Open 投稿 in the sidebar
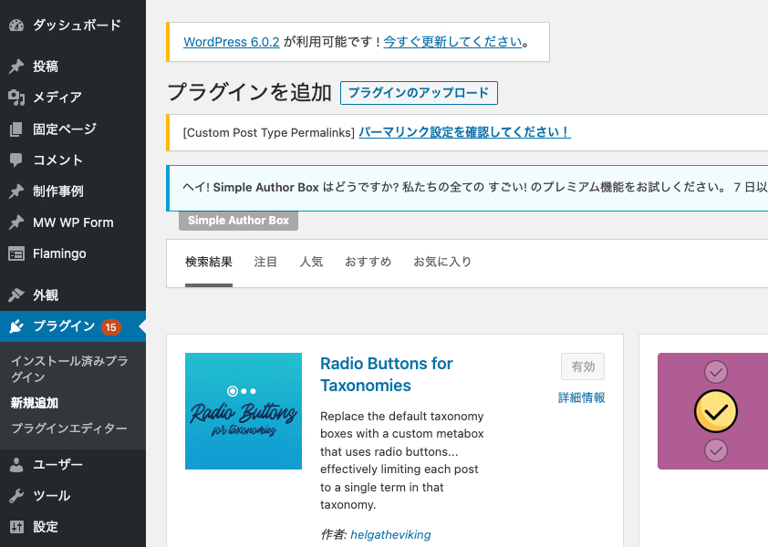 coord(46,67)
